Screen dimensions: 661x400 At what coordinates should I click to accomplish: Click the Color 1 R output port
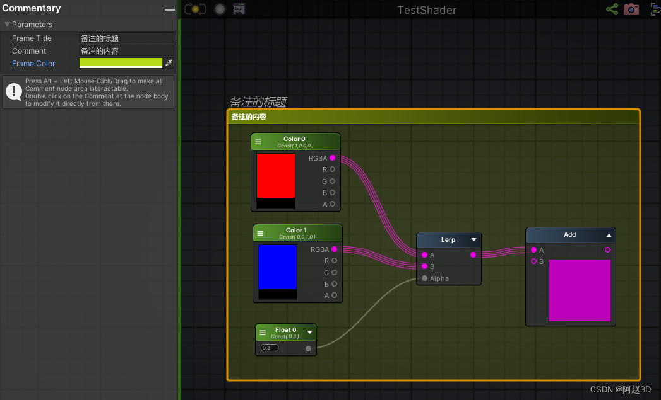335,260
